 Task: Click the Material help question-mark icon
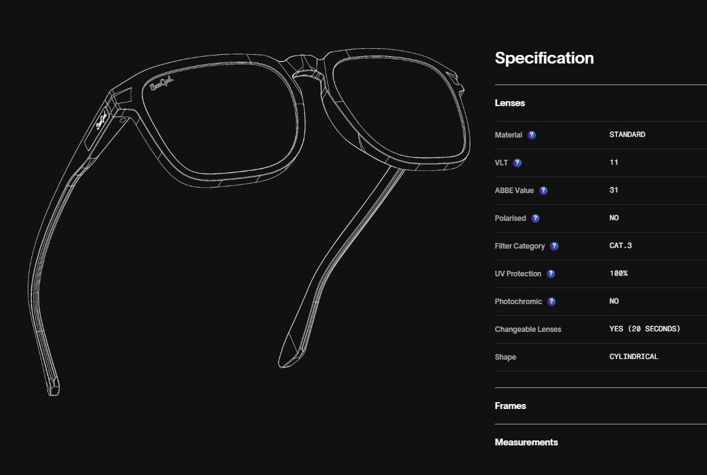pos(531,135)
